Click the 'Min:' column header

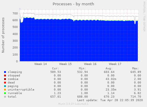[x=82, y=68]
